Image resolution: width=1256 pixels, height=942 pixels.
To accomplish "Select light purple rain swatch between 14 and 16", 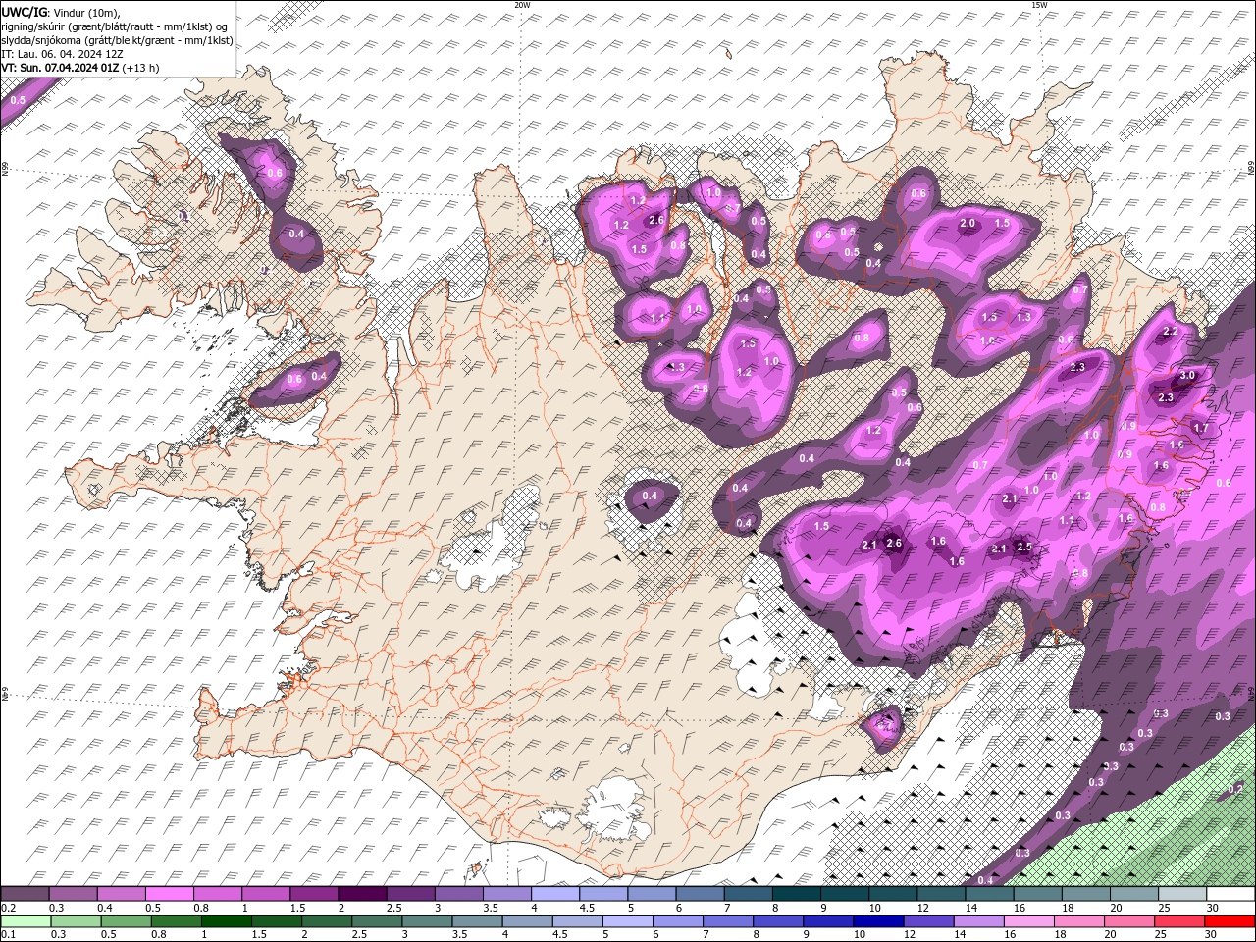I will tap(978, 921).
